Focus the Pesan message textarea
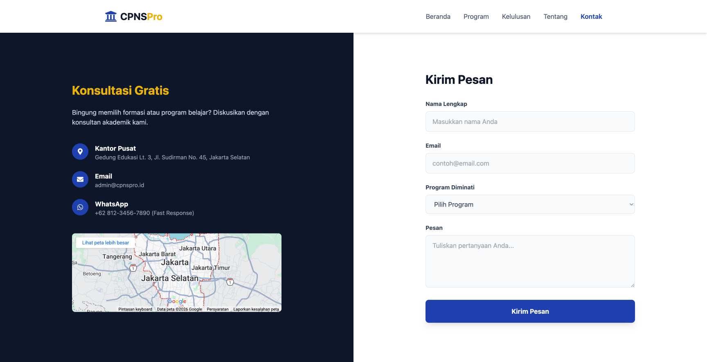The height and width of the screenshot is (362, 707). click(x=530, y=261)
